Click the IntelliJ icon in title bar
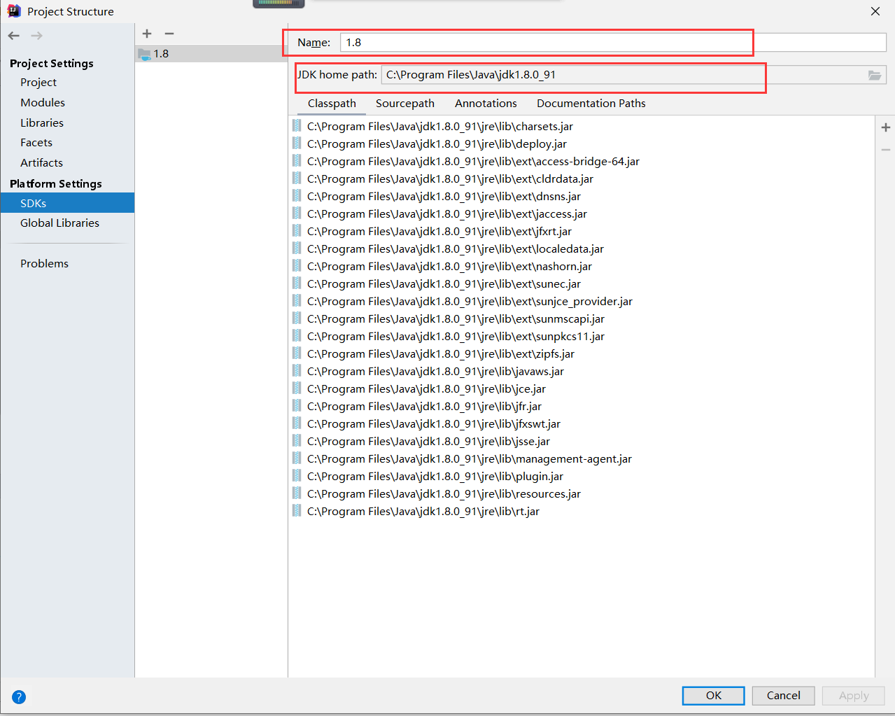This screenshot has width=895, height=716. pos(14,11)
